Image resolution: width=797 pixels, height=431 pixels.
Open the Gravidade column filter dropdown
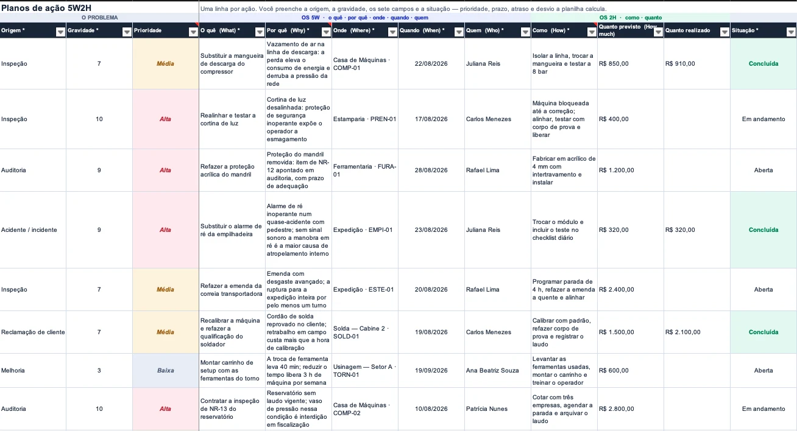(127, 33)
